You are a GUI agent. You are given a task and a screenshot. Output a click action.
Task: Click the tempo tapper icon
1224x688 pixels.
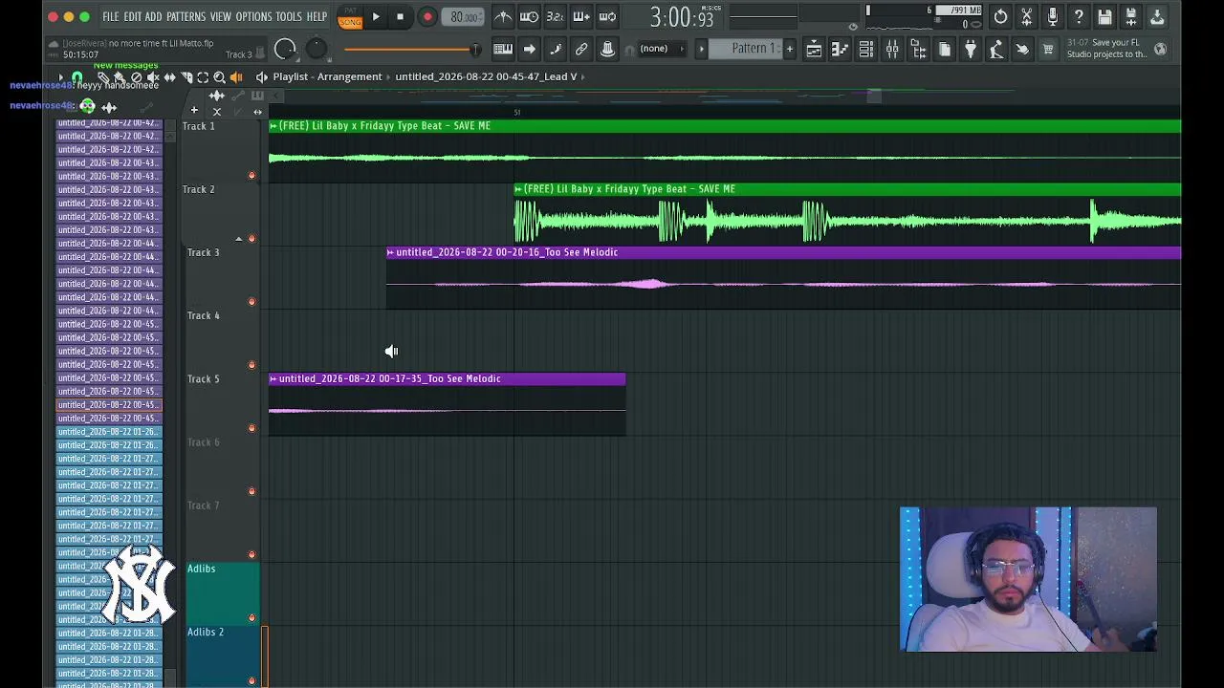pos(996,49)
